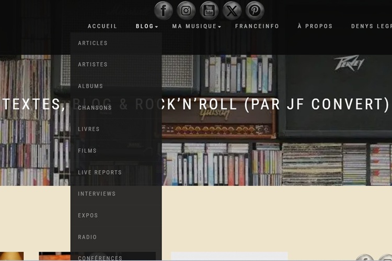Open Expos from the Blog submenu
Viewport: 392px width, 261px height.
pyautogui.click(x=116, y=216)
